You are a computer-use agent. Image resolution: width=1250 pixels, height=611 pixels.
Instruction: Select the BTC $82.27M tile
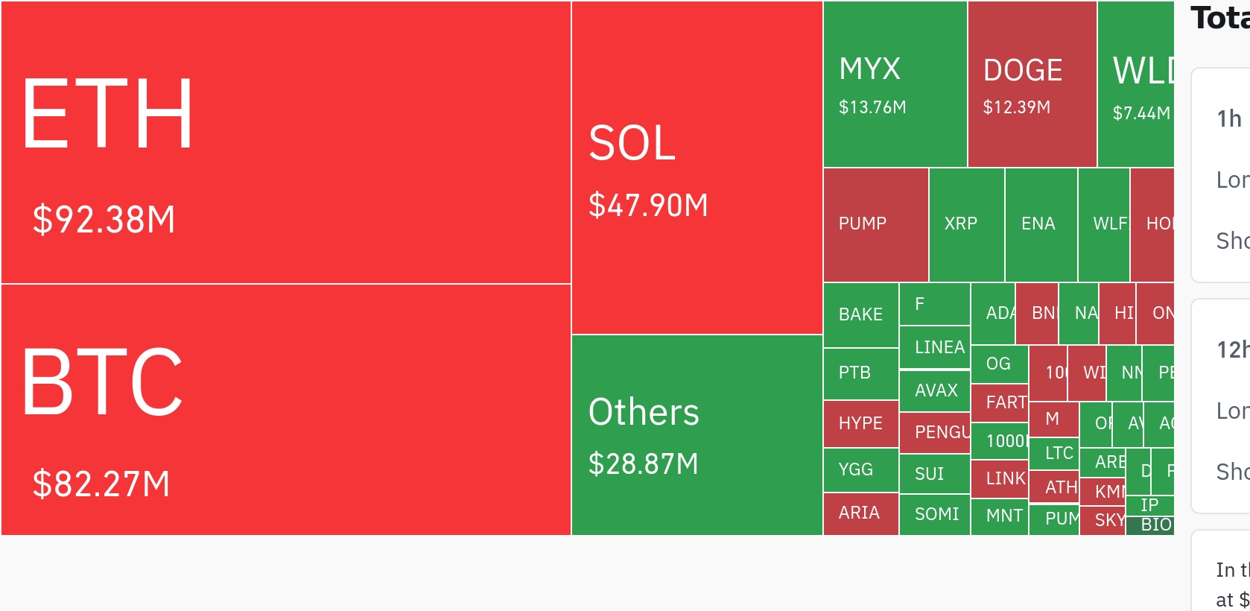[x=286, y=409]
